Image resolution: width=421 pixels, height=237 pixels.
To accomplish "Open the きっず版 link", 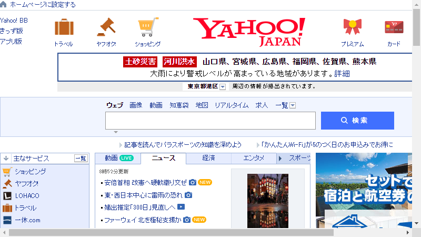I will click(x=11, y=31).
